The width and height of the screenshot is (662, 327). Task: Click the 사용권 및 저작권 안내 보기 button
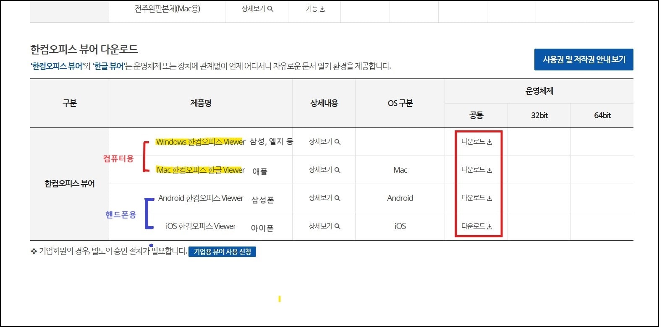pyautogui.click(x=584, y=60)
